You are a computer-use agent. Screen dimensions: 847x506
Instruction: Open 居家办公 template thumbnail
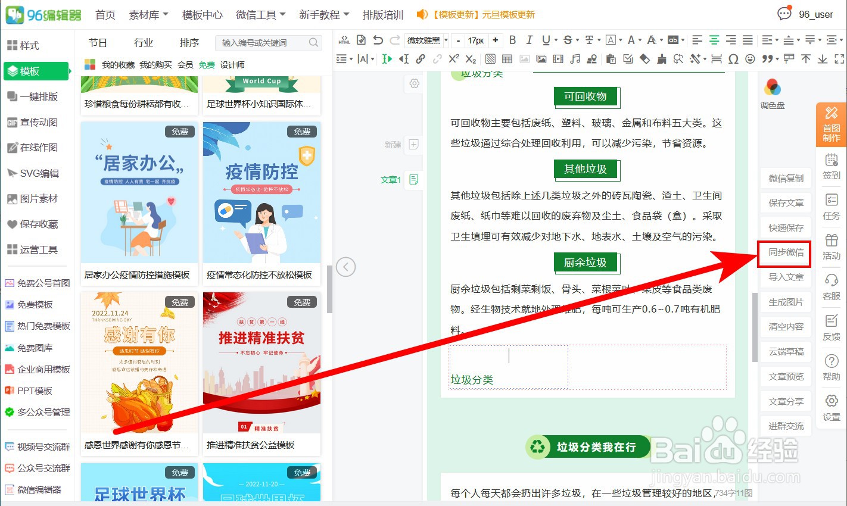coord(139,193)
